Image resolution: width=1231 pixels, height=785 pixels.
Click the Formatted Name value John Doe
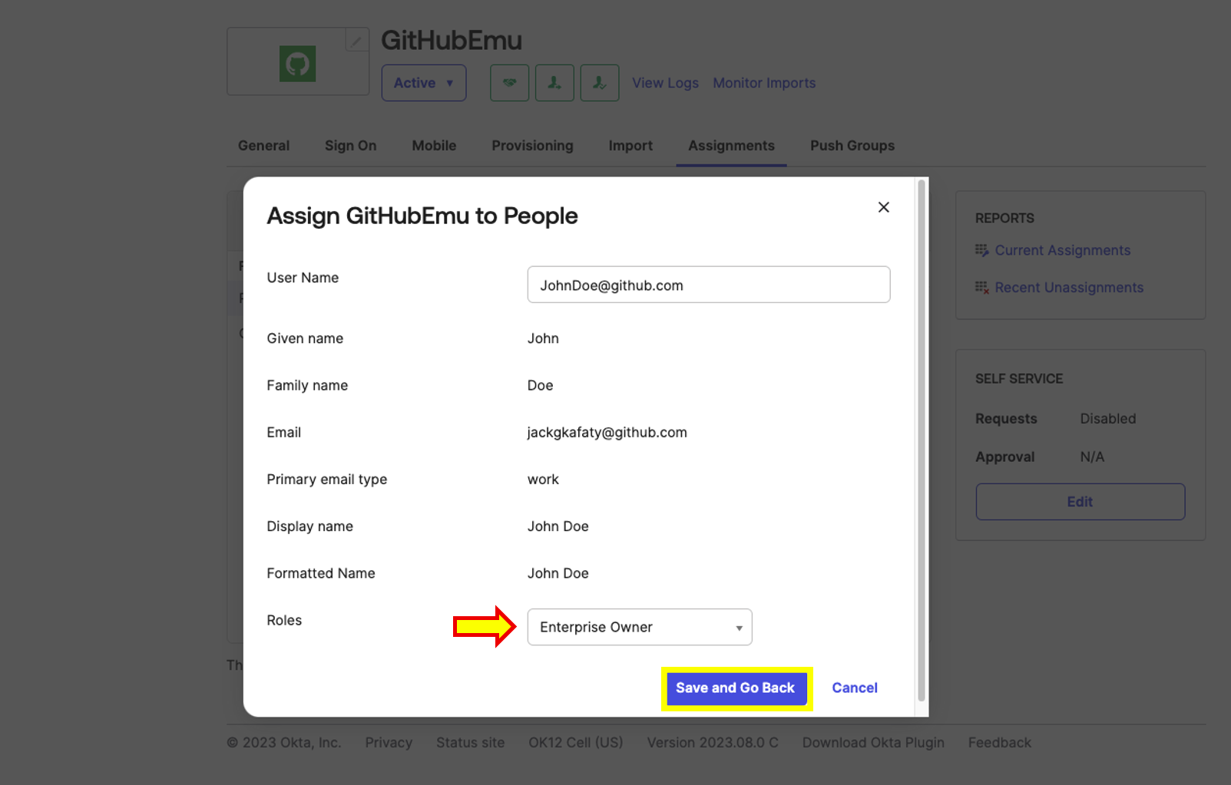pyautogui.click(x=558, y=573)
